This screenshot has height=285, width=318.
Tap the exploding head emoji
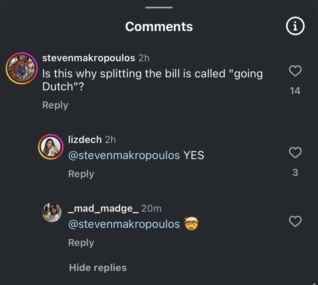click(x=191, y=224)
